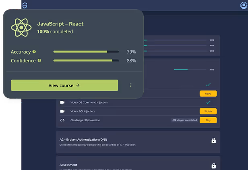Click the Watch button for SQL Injection
Screen dimensions: 248x170
(x=208, y=111)
